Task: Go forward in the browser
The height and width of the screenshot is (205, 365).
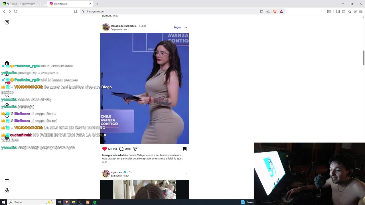Action: (x=10, y=11)
